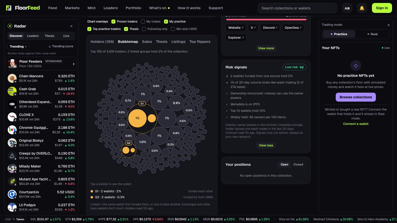Open the Leaders page

[110, 8]
